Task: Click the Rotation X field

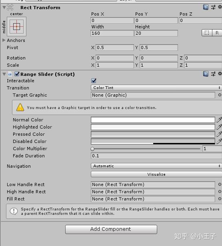Action: pos(114,58)
